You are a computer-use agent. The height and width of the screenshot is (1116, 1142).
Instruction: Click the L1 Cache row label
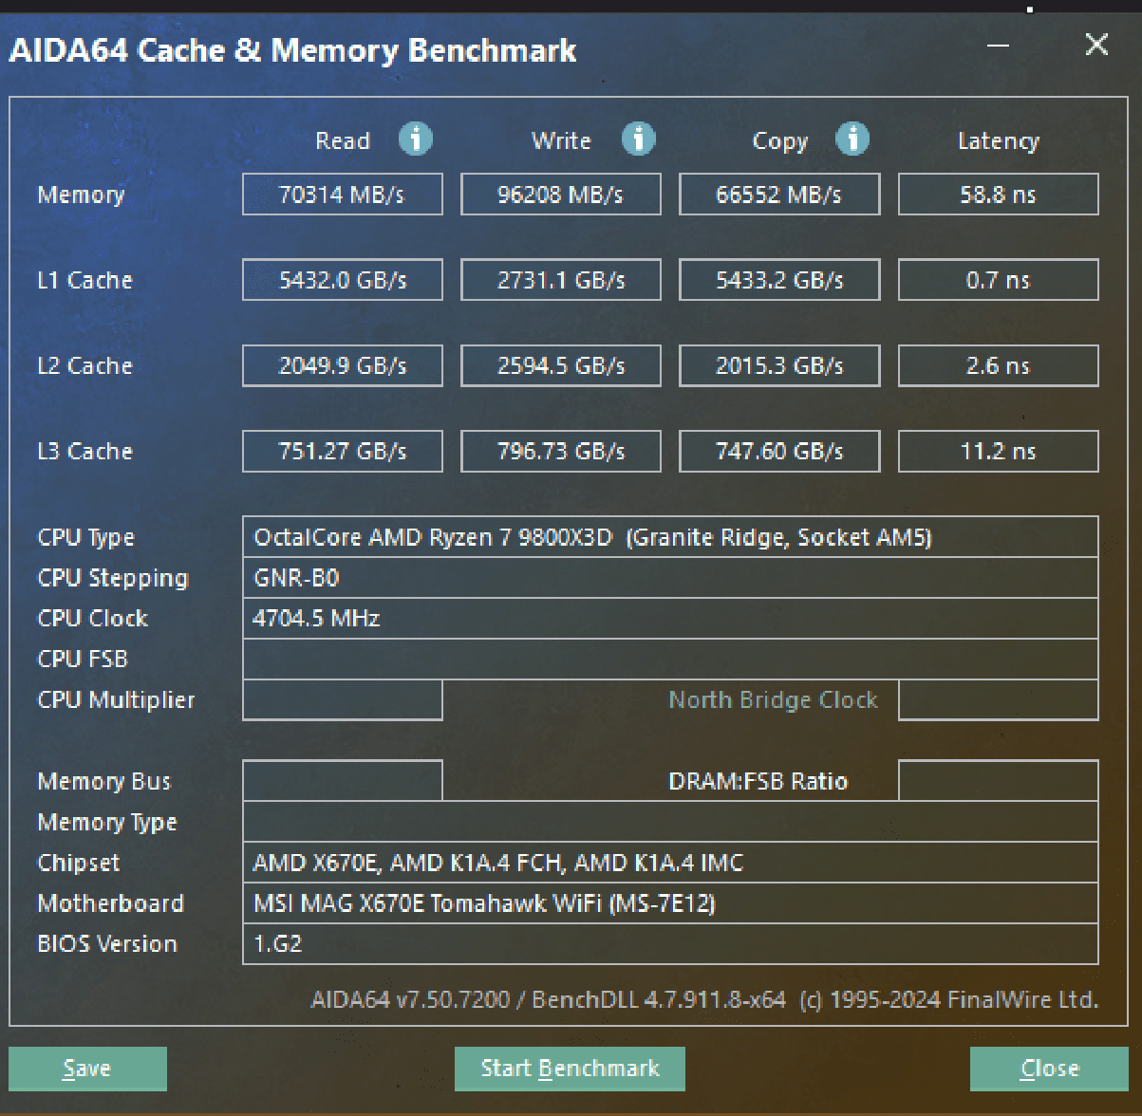[84, 280]
